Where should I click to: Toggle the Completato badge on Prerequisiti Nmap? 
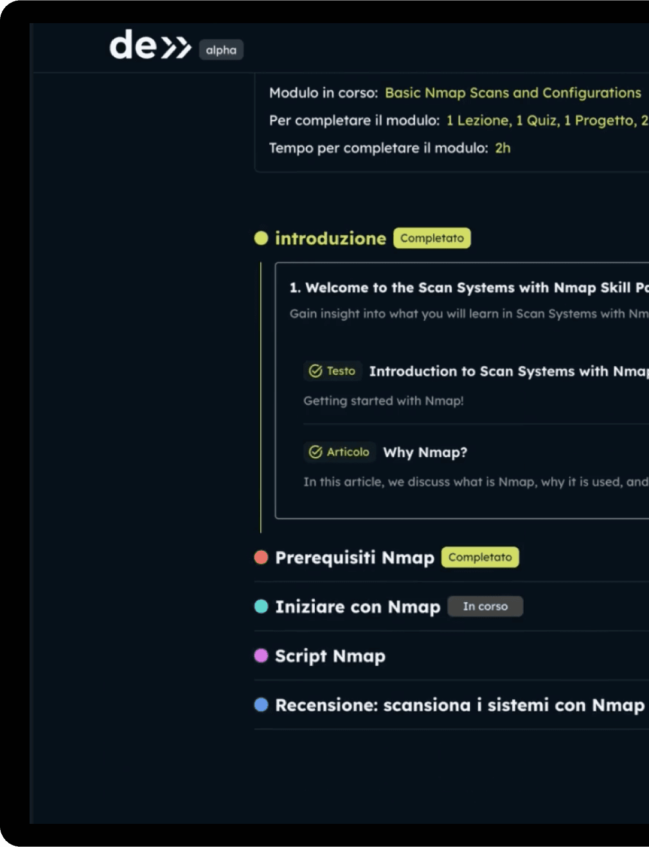[480, 557]
